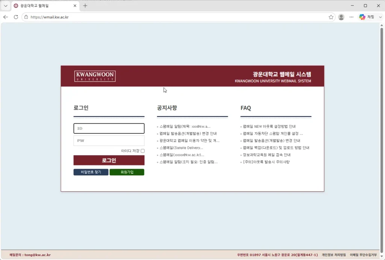Image resolution: width=385 pixels, height=260 pixels.
Task: Open the browser settings ellipsis menu
Action: [x=352, y=17]
